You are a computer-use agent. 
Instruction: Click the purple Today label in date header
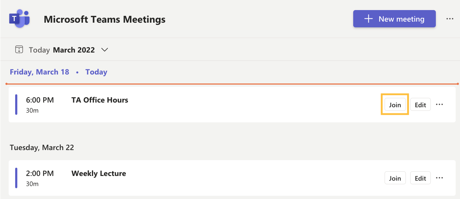point(96,72)
